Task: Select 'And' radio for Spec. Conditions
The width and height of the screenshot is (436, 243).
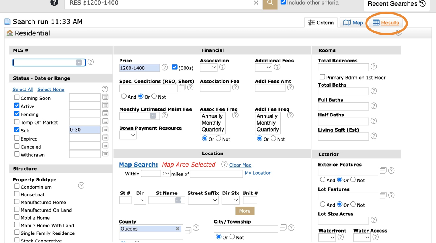Action: pyautogui.click(x=124, y=96)
